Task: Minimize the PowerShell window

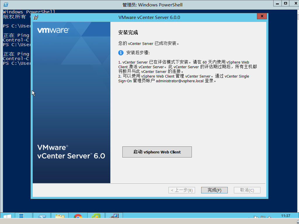Action: [x=277, y=3]
